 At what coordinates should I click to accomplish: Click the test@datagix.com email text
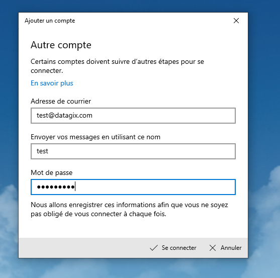(64, 116)
